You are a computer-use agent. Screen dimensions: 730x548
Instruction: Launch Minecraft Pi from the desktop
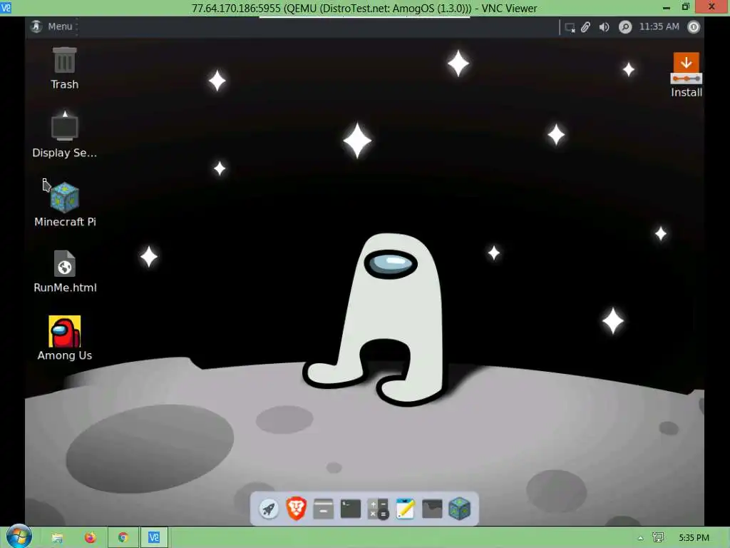coord(65,205)
